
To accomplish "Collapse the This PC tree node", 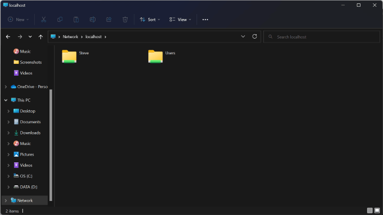I will (x=6, y=100).
